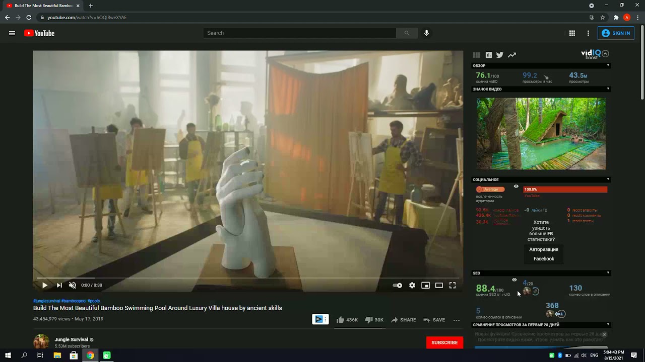645x362 pixels.
Task: Go back in browser
Action: pyautogui.click(x=7, y=18)
